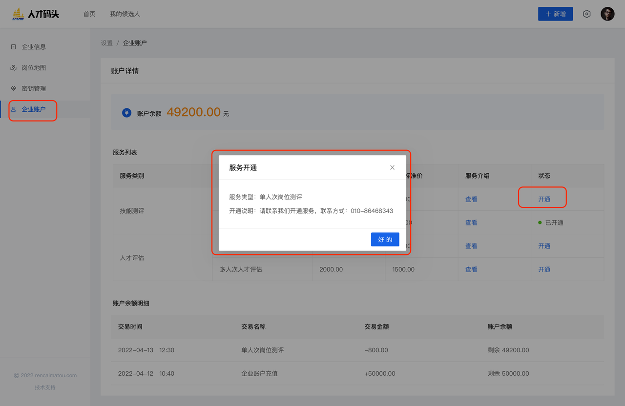Click 查看 link in second service row

(x=471, y=223)
